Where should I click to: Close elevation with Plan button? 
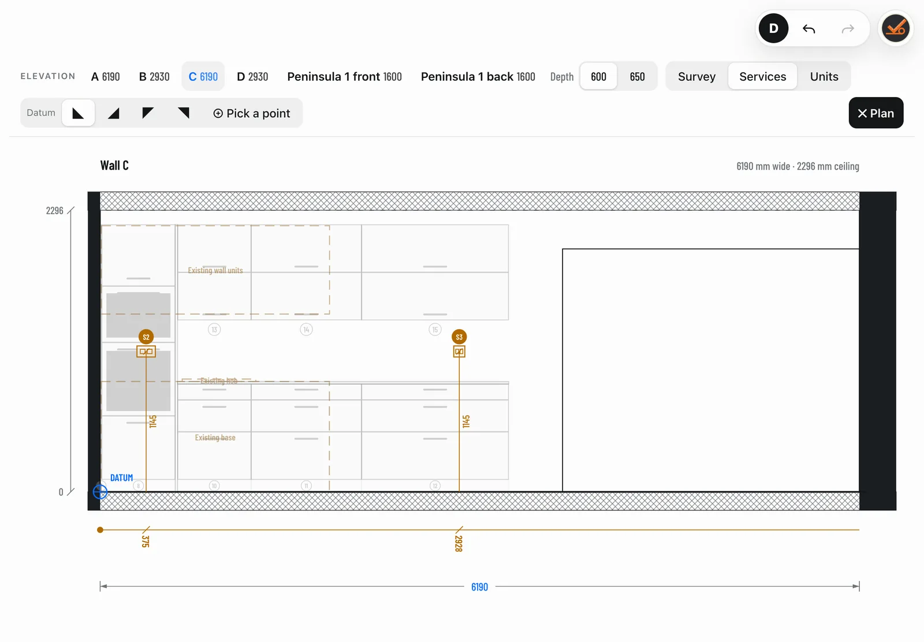tap(875, 113)
